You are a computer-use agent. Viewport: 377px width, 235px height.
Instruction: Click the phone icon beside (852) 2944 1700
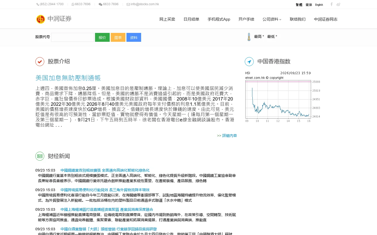pos(38,4)
